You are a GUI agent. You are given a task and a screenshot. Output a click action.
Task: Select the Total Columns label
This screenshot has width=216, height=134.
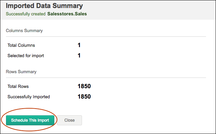tap(21, 45)
